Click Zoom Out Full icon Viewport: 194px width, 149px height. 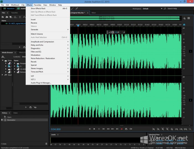point(172,129)
